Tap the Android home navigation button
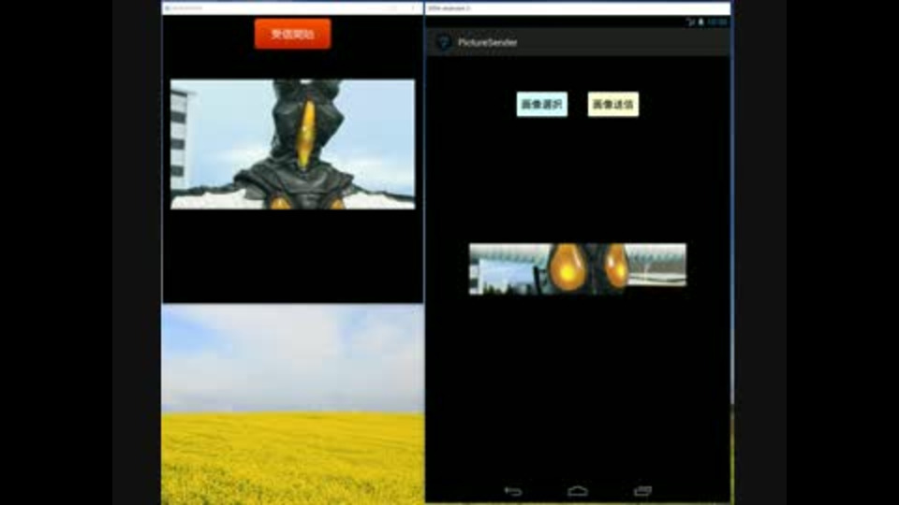 578,491
